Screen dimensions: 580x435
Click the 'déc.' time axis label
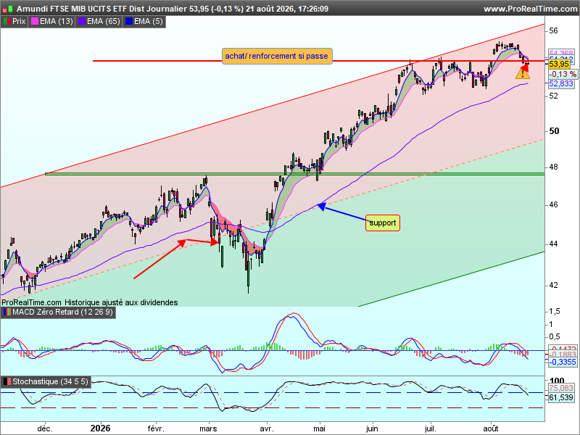45,428
